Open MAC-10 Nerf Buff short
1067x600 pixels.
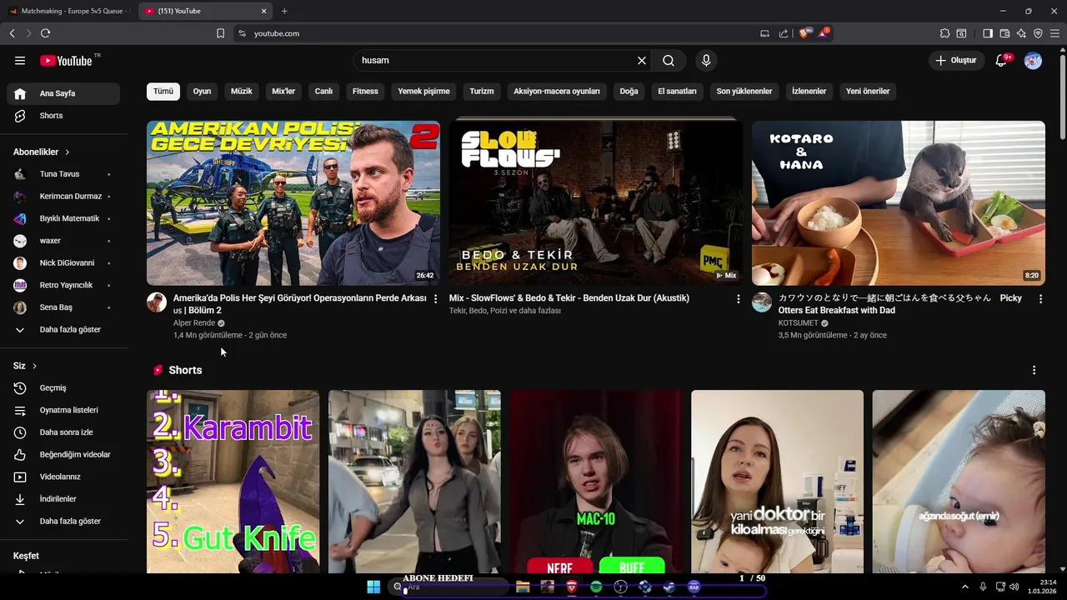[595, 482]
